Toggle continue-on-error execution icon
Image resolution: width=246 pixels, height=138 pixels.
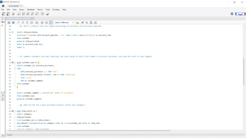pyautogui.click(x=37, y=22)
